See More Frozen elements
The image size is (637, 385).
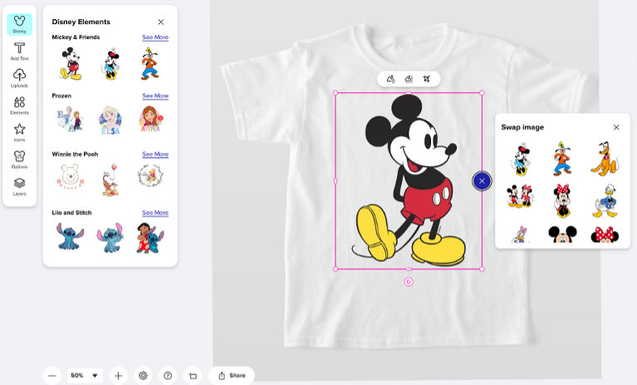click(155, 96)
